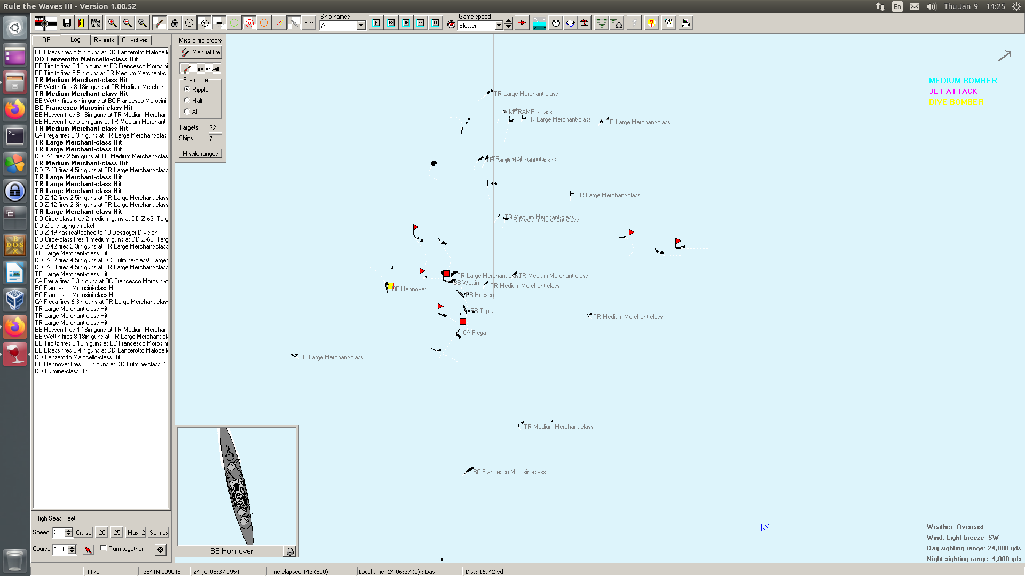Screen dimensions: 1025x576
Task: Decrease Course value with spinner down
Action: pyautogui.click(x=72, y=551)
